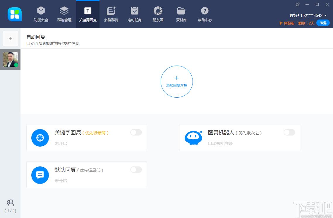333x218 pixels.
Task: Click the 图灵机器人 title text
Action: click(221, 133)
